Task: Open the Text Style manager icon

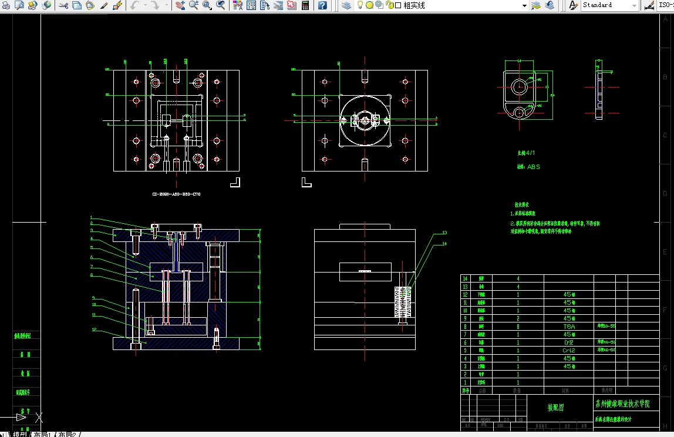Action: pos(574,5)
